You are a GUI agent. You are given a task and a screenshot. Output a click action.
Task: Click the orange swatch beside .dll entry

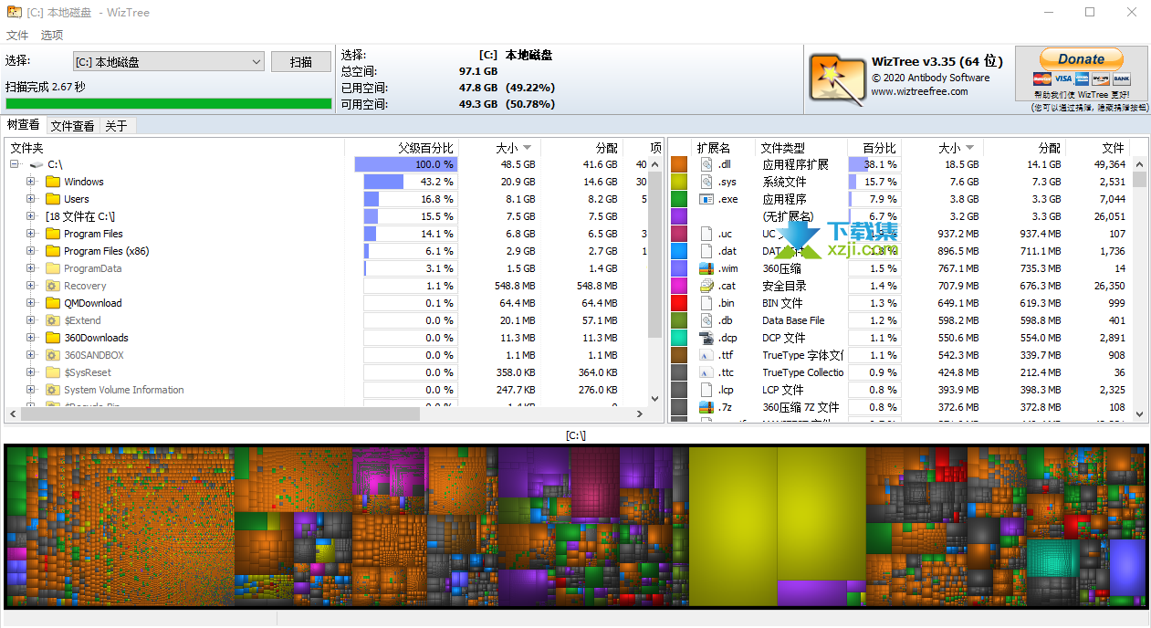click(679, 164)
